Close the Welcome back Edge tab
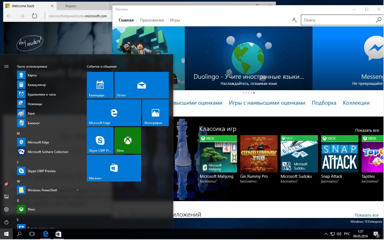This screenshot has width=384, height=240. point(52,6)
